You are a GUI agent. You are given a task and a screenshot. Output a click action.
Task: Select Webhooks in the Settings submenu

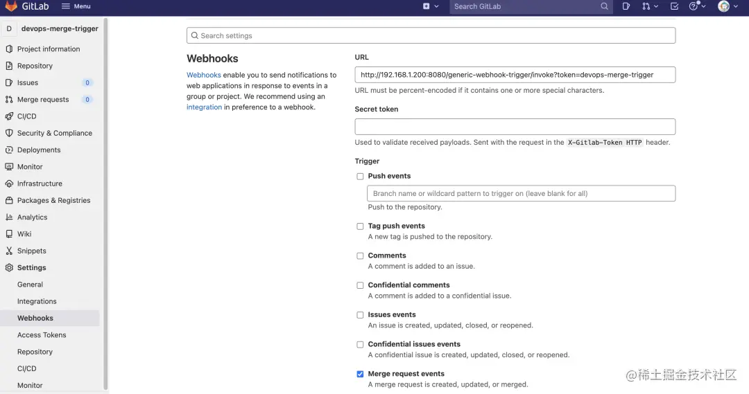click(x=35, y=318)
